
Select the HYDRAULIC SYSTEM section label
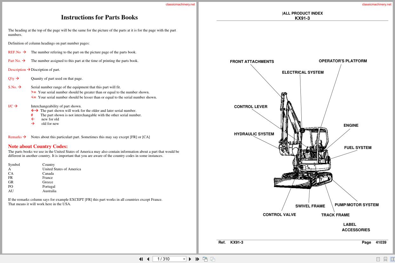[x=254, y=134]
